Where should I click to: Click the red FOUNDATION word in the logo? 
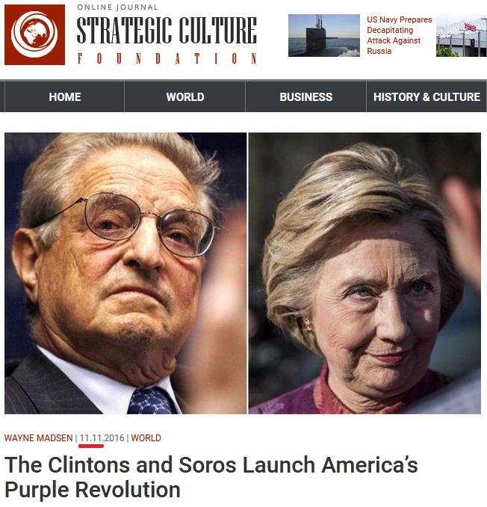[x=167, y=58]
